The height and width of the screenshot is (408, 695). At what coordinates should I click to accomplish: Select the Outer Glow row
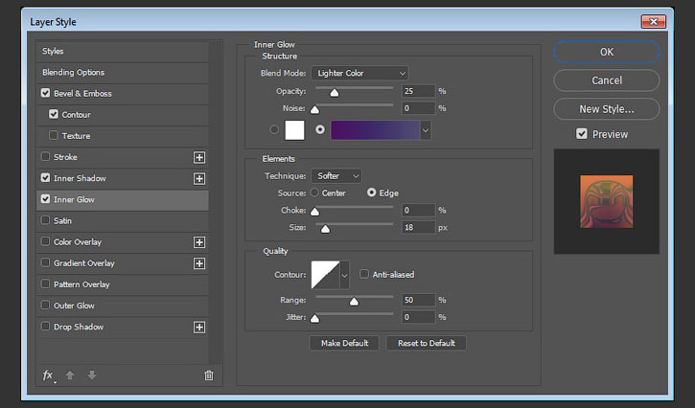(x=123, y=306)
